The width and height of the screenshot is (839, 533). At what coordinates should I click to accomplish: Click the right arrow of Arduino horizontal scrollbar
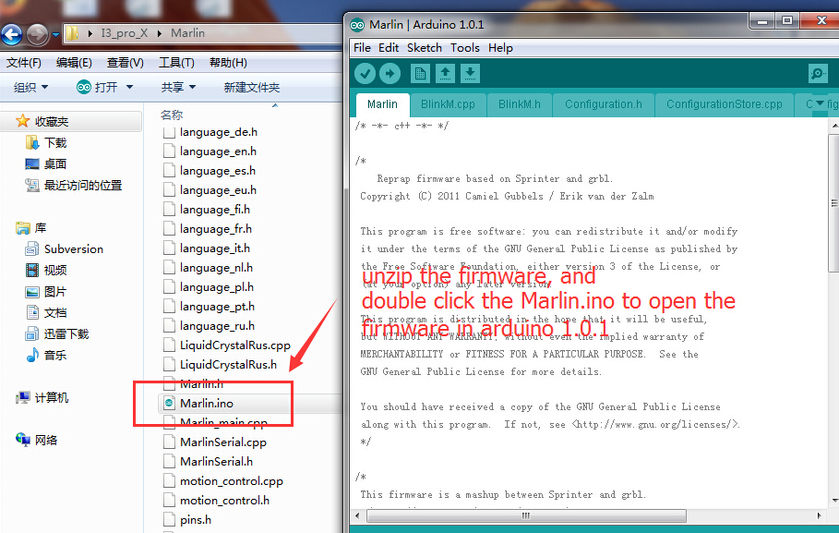tap(820, 515)
